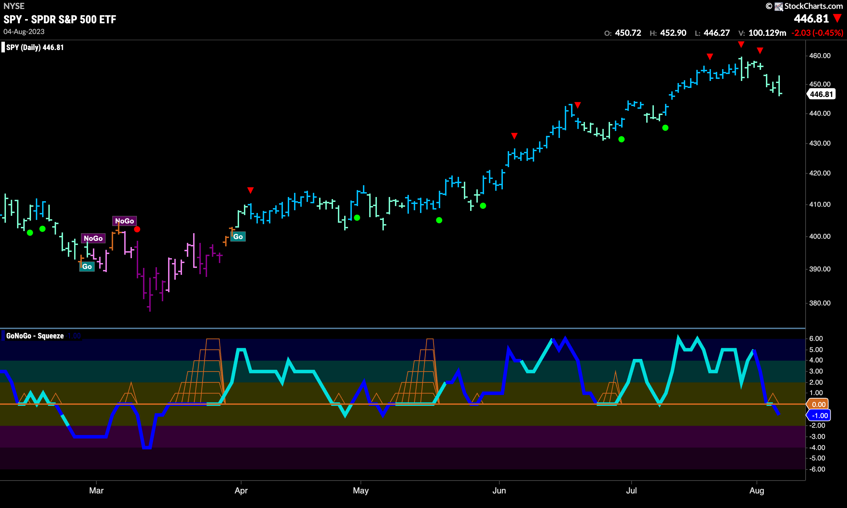
Task: Click the Go flag near 400 before April
Action: [x=238, y=237]
